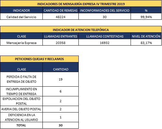Select the 'PETICIONES QUEJAS Y RECLAMOS' title cell

39,59
